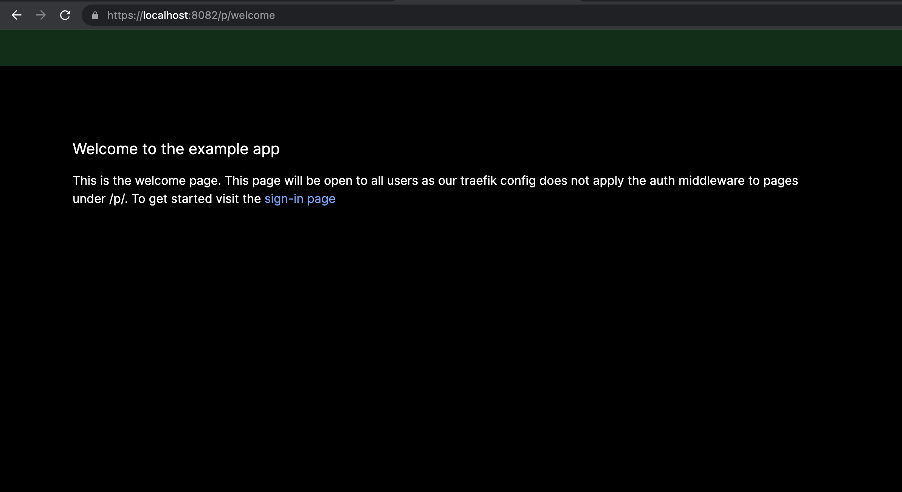Click 'localhost' in the address bar
902x492 pixels.
point(166,15)
